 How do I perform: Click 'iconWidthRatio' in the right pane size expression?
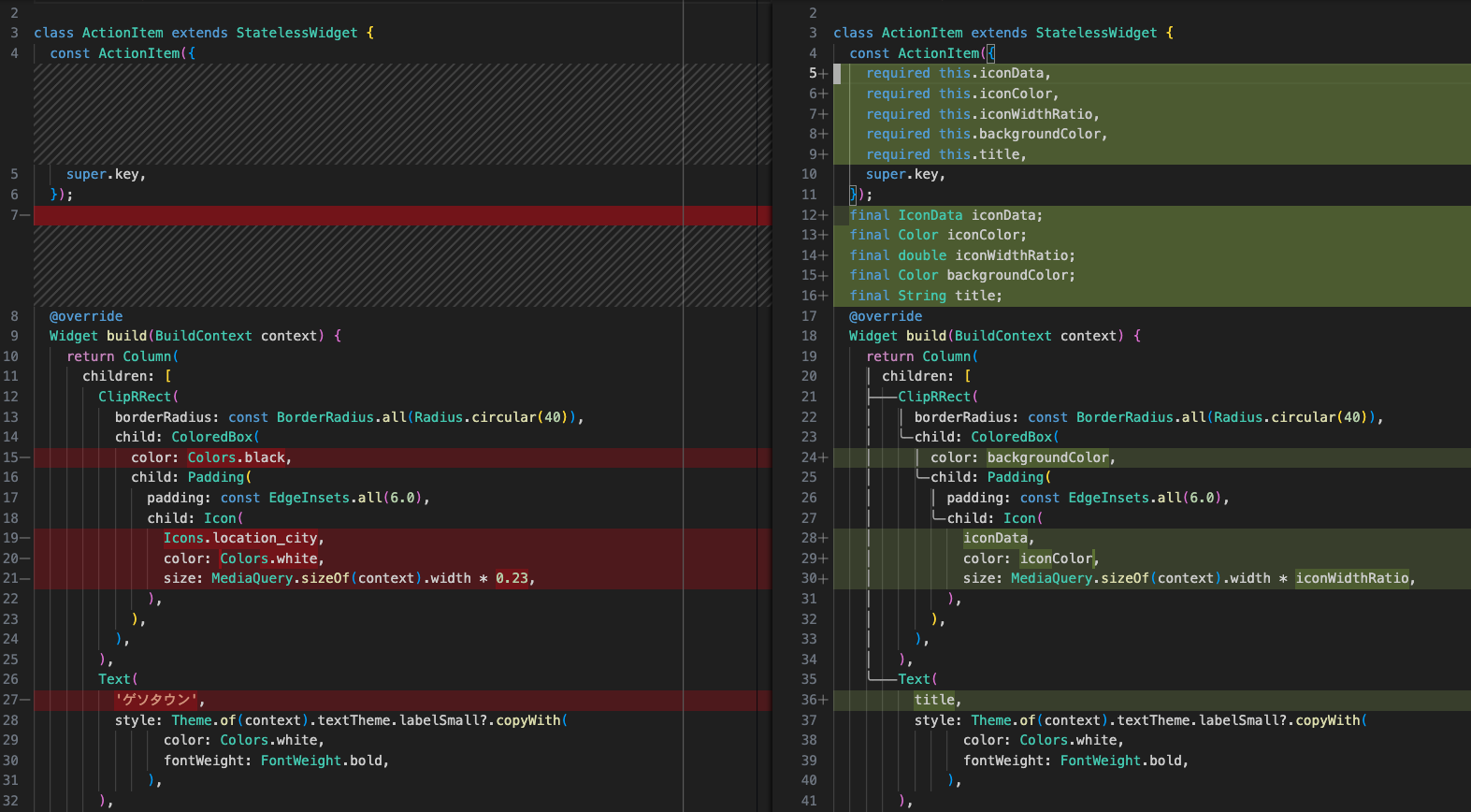tap(1352, 578)
